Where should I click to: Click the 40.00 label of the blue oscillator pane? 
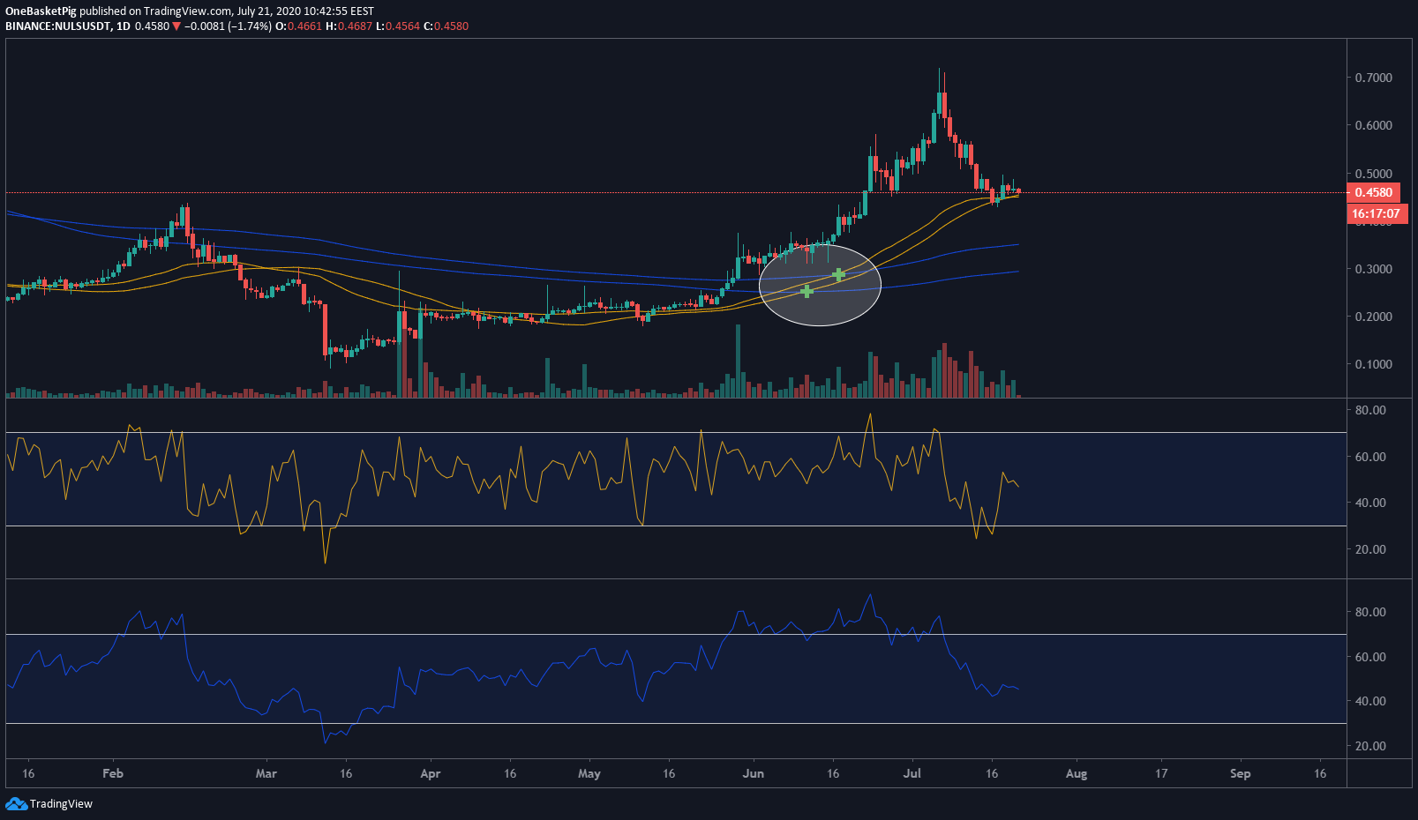pyautogui.click(x=1370, y=701)
